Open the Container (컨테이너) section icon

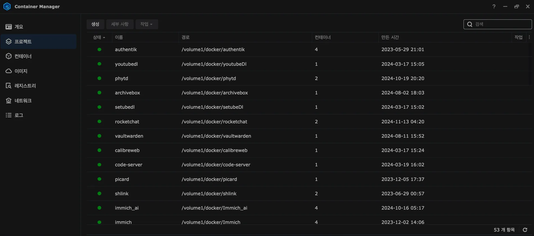coord(9,56)
